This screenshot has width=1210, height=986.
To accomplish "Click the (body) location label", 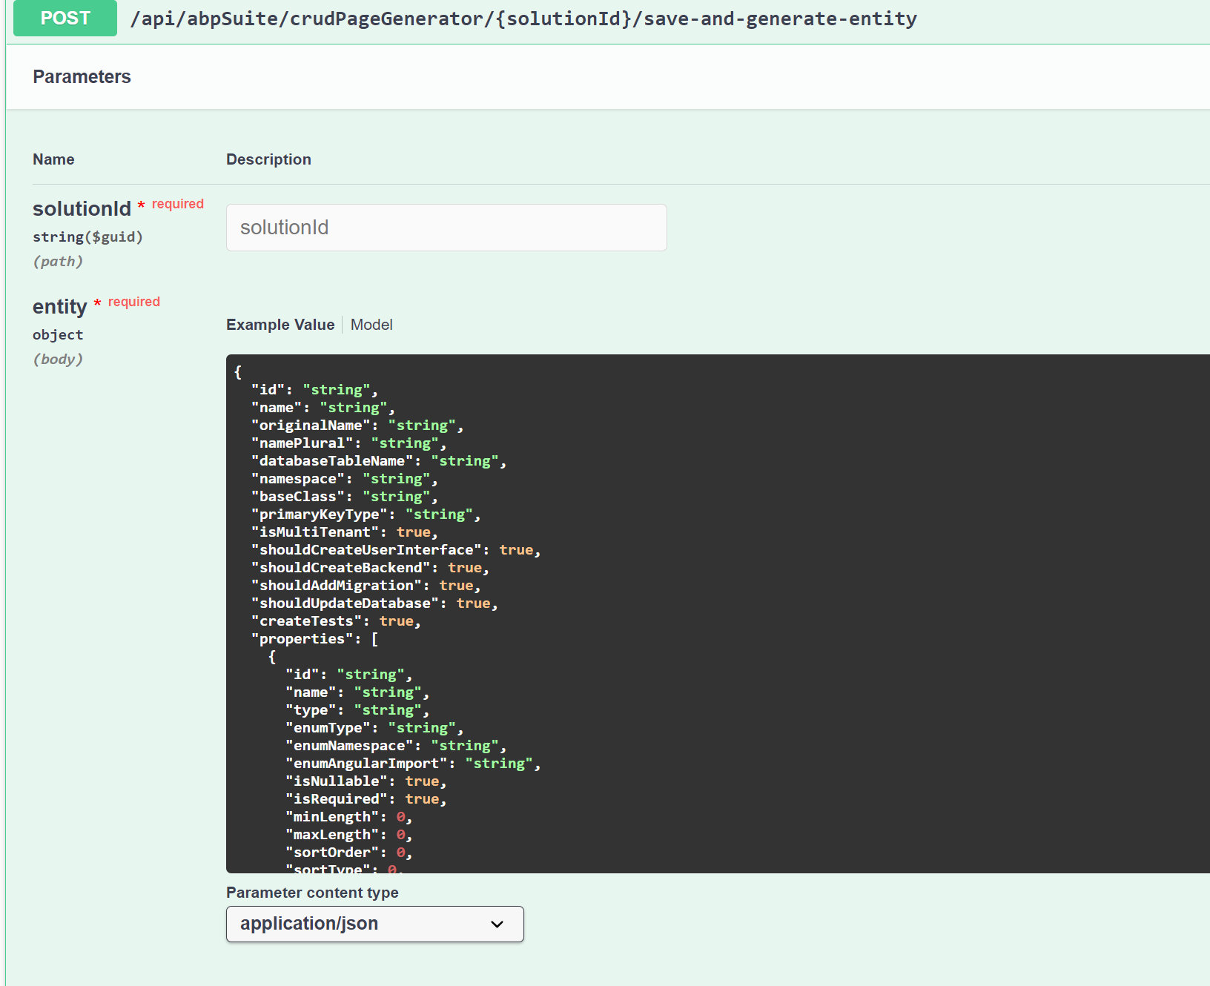I will click(58, 360).
